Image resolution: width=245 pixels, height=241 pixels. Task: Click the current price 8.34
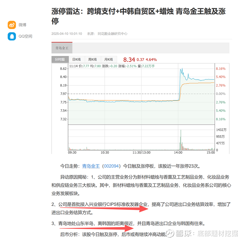[129, 60]
